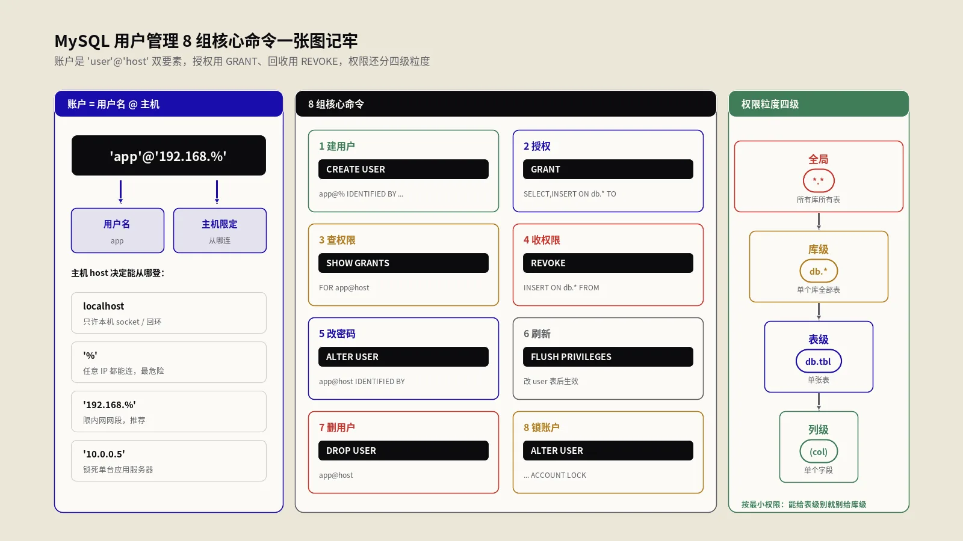Click the 列级 level title
Image resolution: width=963 pixels, height=541 pixels.
819,430
